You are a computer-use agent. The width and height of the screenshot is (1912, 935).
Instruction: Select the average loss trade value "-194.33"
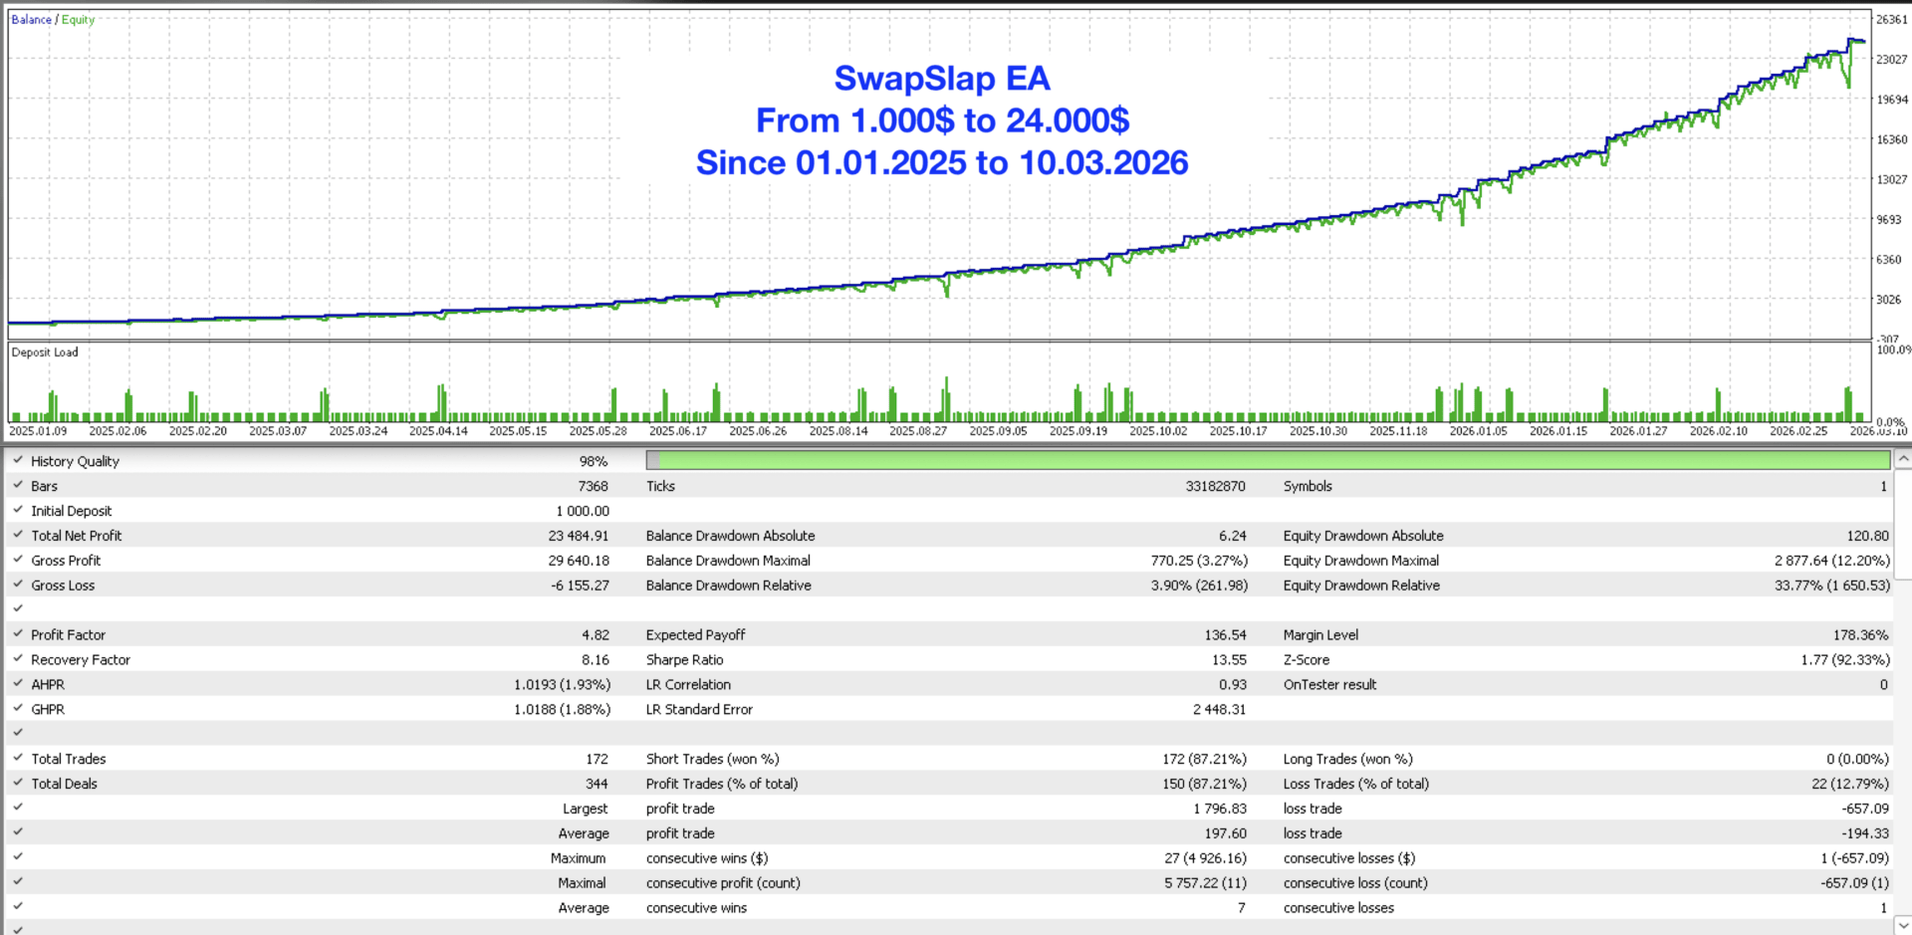coord(1865,834)
